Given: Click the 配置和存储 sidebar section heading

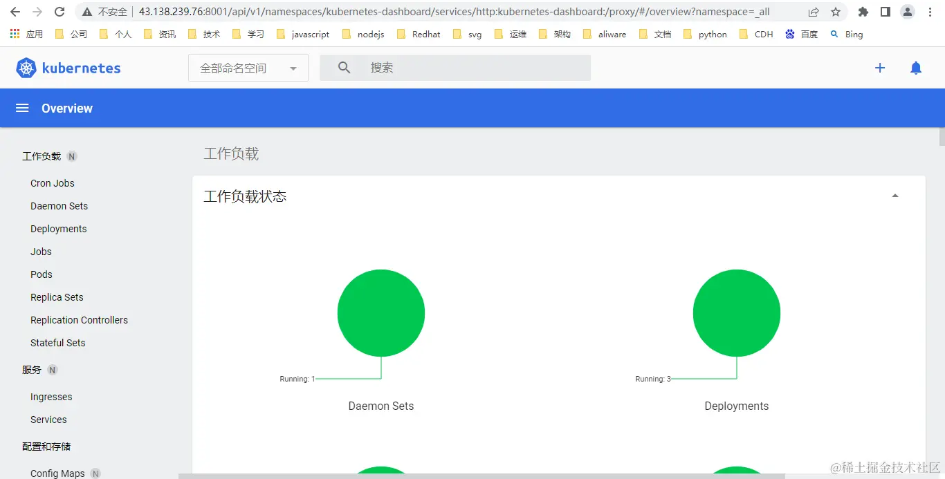Looking at the screenshot, I should (x=46, y=447).
